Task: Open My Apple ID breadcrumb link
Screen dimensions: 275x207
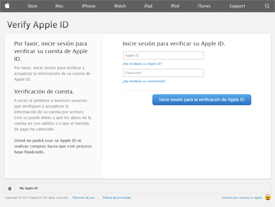Action: [x=29, y=188]
